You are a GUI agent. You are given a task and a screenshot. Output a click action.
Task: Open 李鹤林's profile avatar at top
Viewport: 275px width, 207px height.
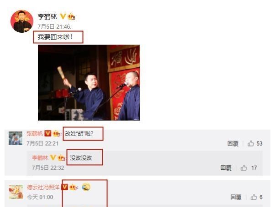tap(22, 21)
